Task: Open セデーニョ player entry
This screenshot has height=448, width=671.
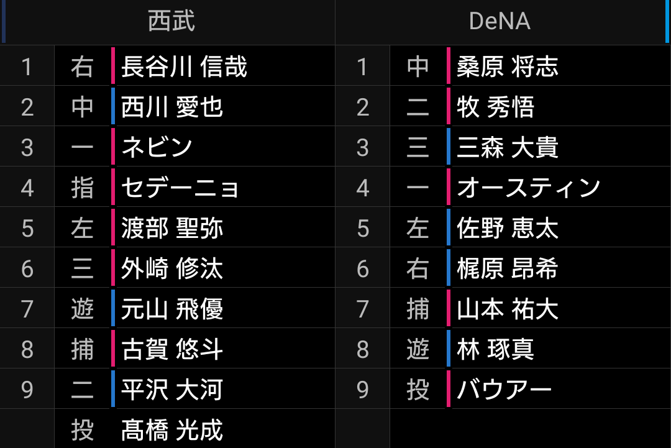Action: point(180,188)
